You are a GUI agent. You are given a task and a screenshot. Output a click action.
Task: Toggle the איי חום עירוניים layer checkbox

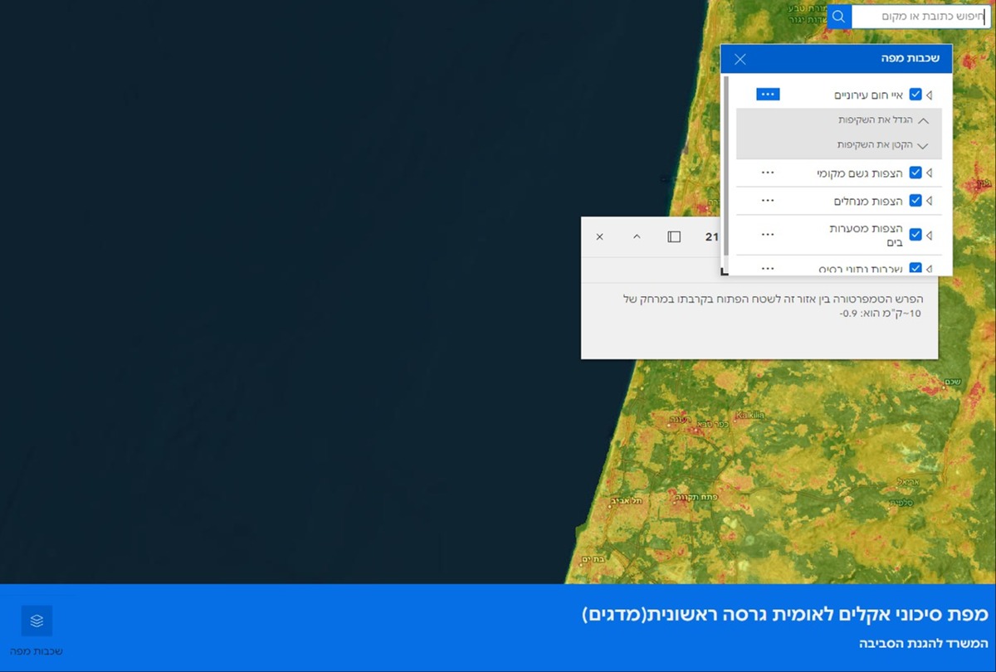coord(915,95)
